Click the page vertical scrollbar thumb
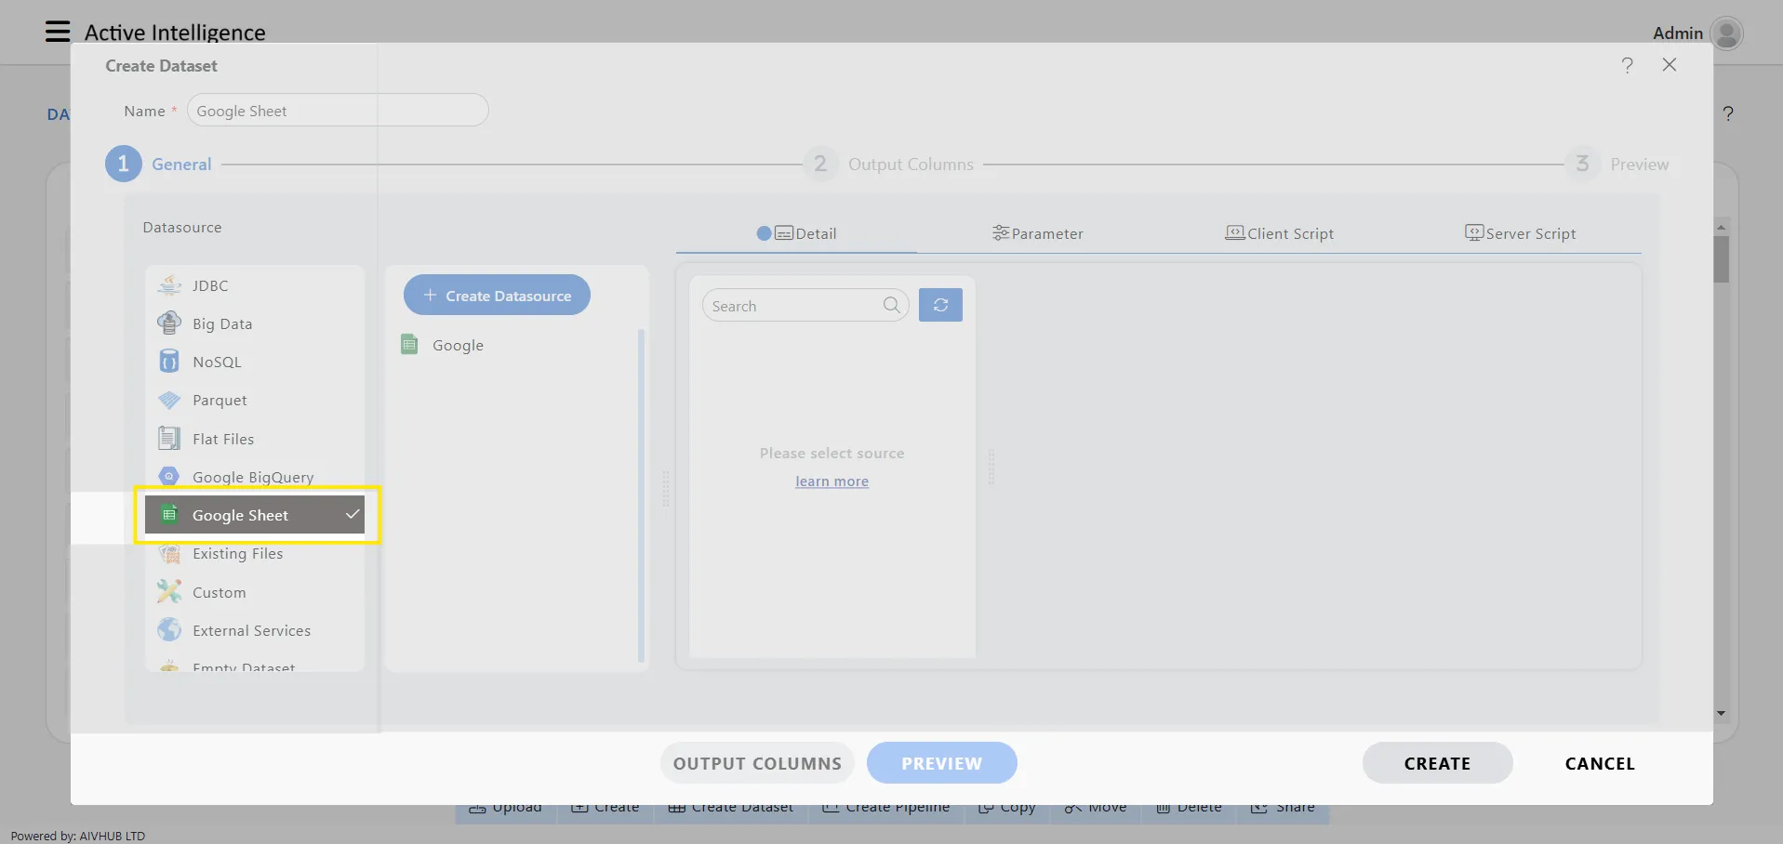 pos(1721,259)
